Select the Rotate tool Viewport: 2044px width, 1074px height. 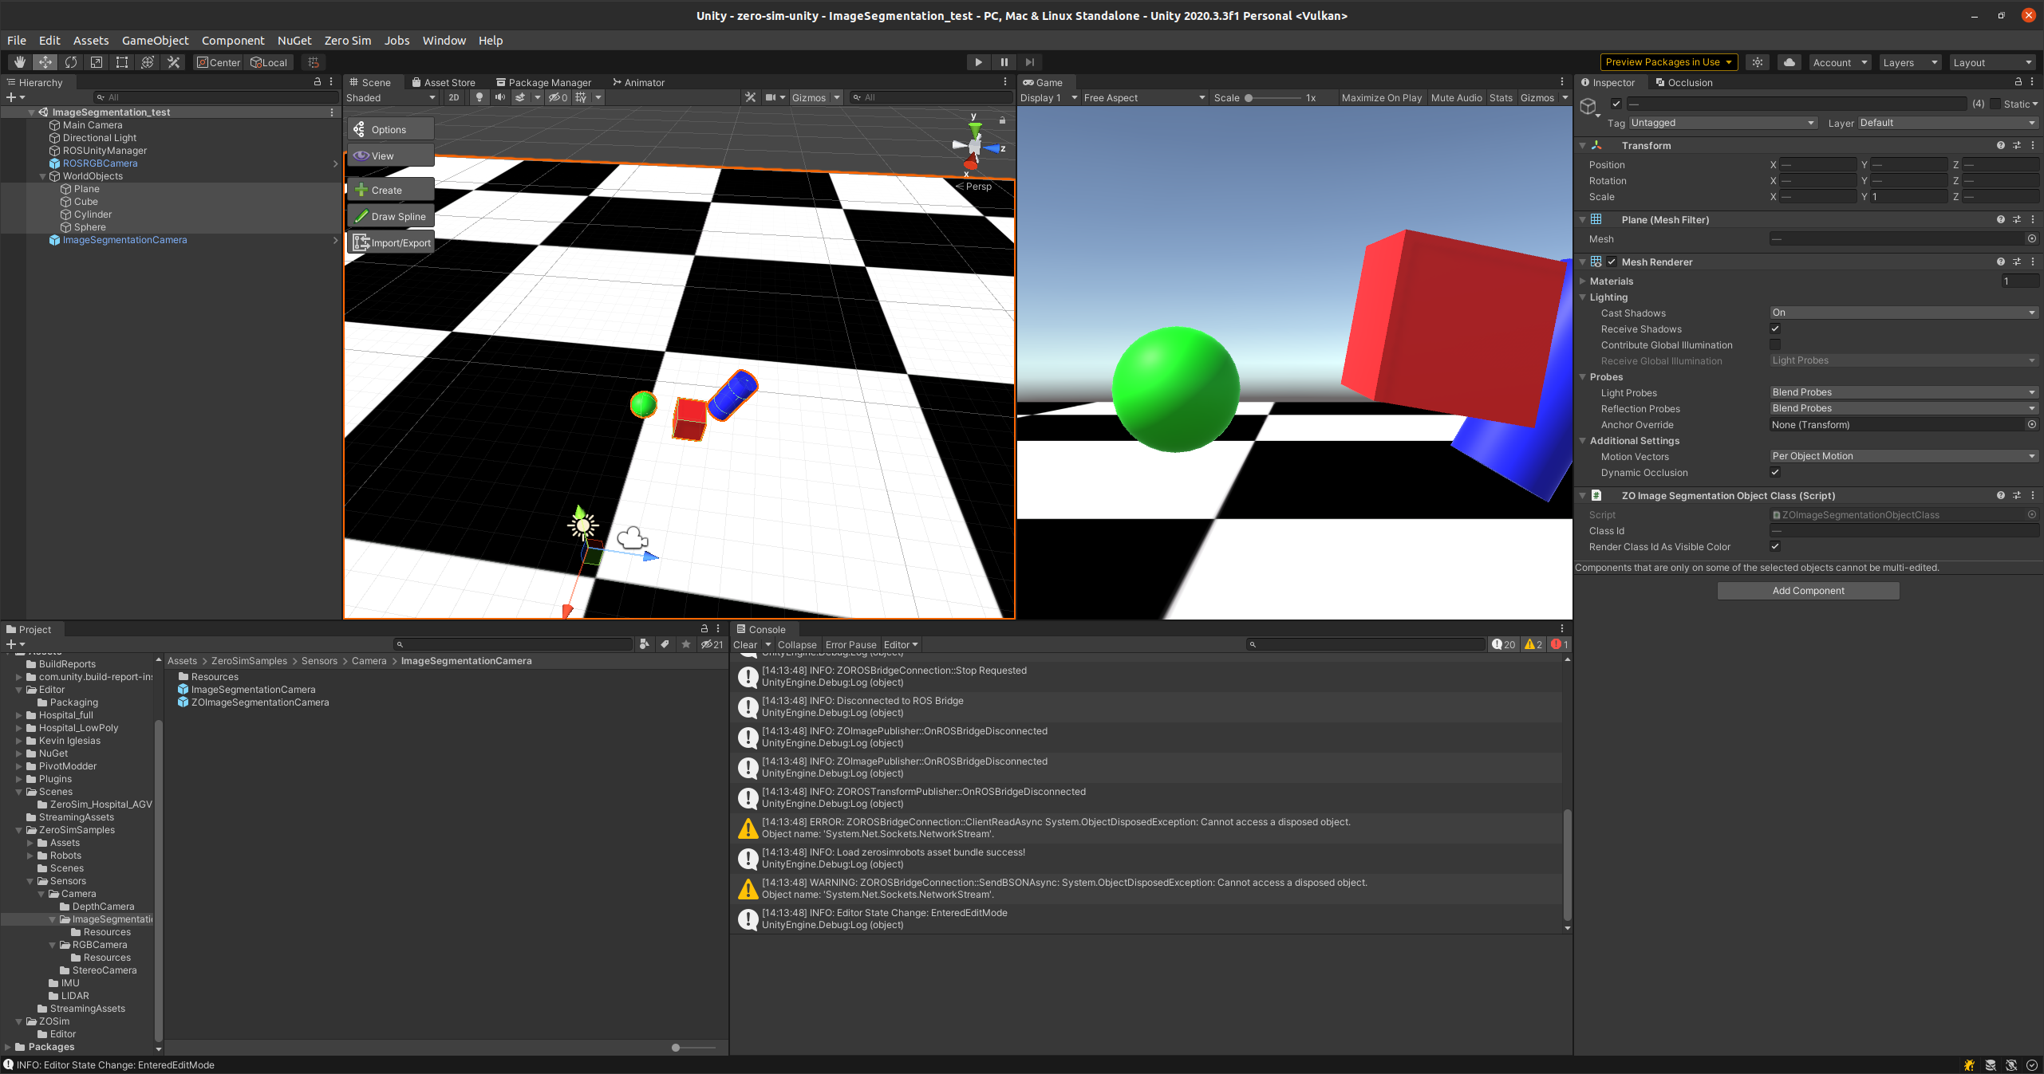[x=71, y=62]
